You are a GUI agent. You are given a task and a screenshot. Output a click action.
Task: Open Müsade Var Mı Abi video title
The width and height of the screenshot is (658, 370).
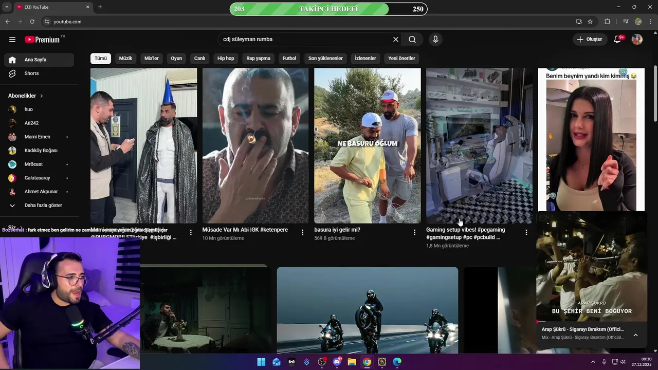click(245, 230)
